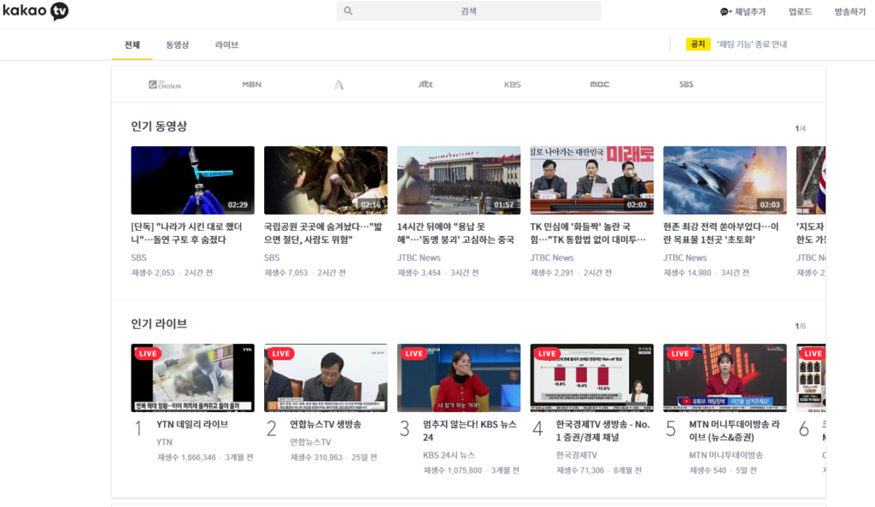Play the 02:29 SBS video thumbnail

pos(192,180)
